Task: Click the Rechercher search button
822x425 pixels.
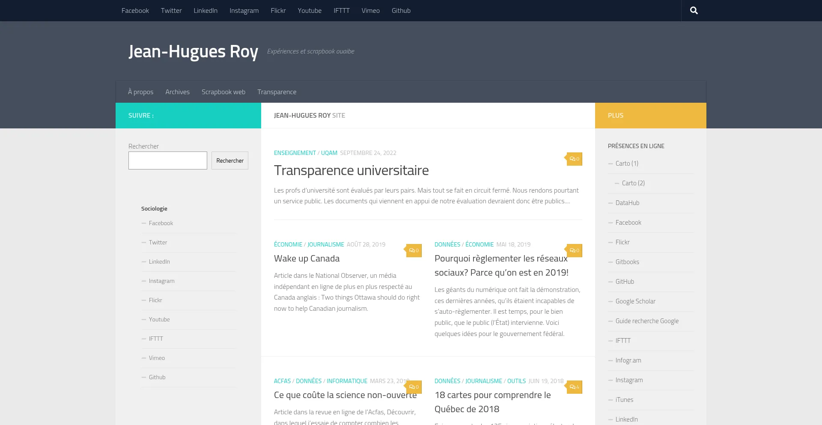Action: [229, 160]
